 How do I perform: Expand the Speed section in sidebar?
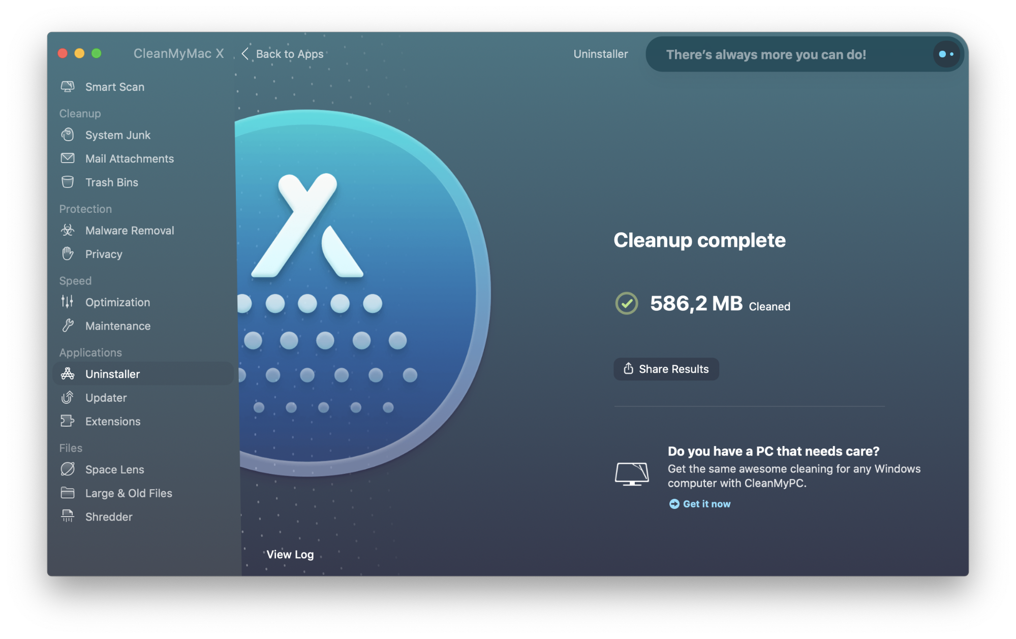tap(74, 280)
